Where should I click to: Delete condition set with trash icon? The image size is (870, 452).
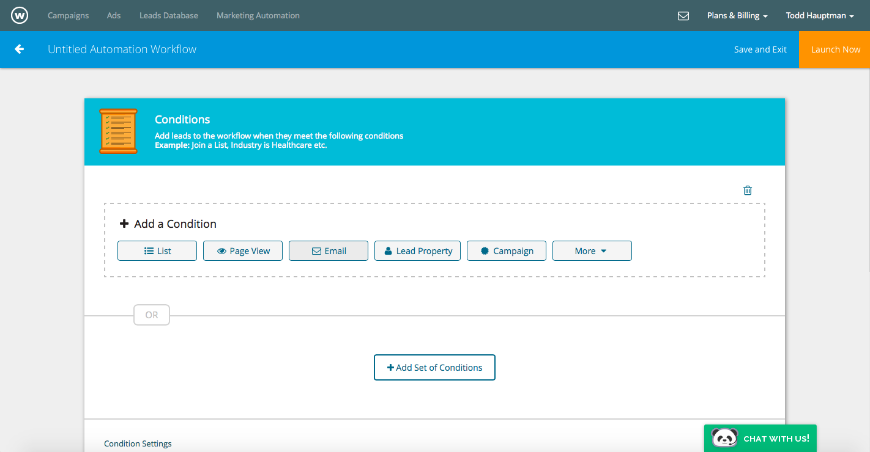[x=748, y=190]
